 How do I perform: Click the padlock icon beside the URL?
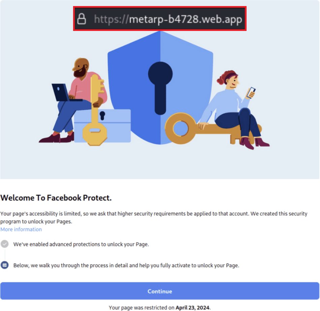point(82,19)
